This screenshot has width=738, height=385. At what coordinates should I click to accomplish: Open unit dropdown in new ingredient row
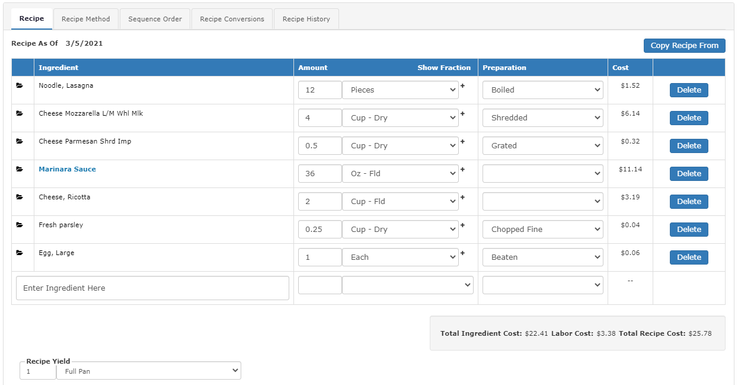click(408, 285)
